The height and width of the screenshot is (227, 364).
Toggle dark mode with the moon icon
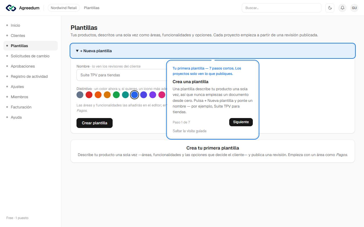point(330,8)
